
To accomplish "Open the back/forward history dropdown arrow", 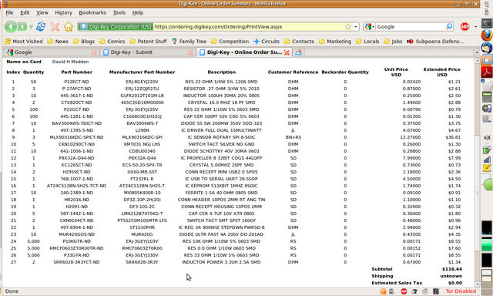I will [31, 27].
